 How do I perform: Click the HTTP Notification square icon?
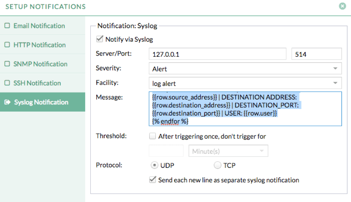click(x=7, y=45)
